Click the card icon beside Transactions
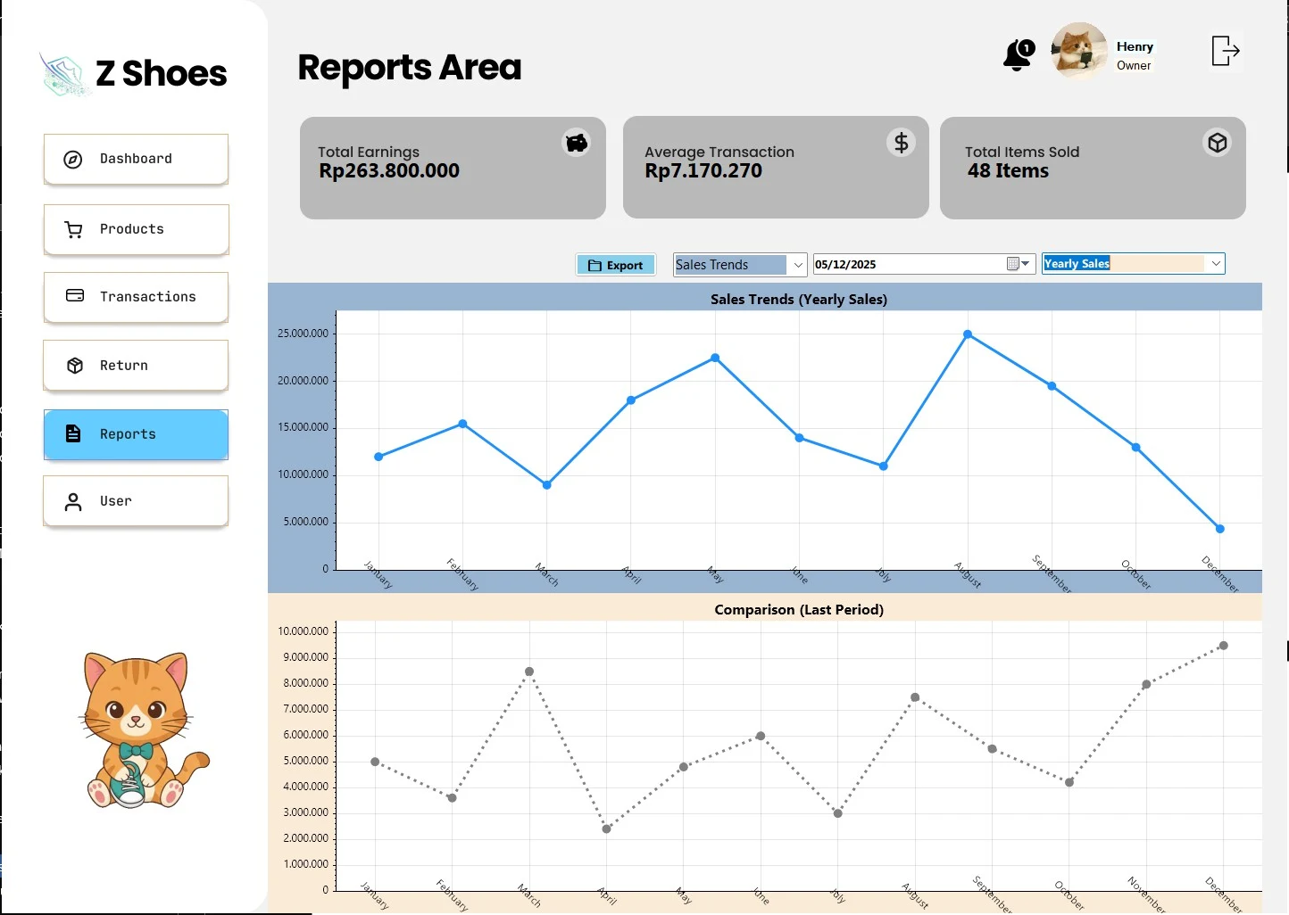 click(x=75, y=295)
